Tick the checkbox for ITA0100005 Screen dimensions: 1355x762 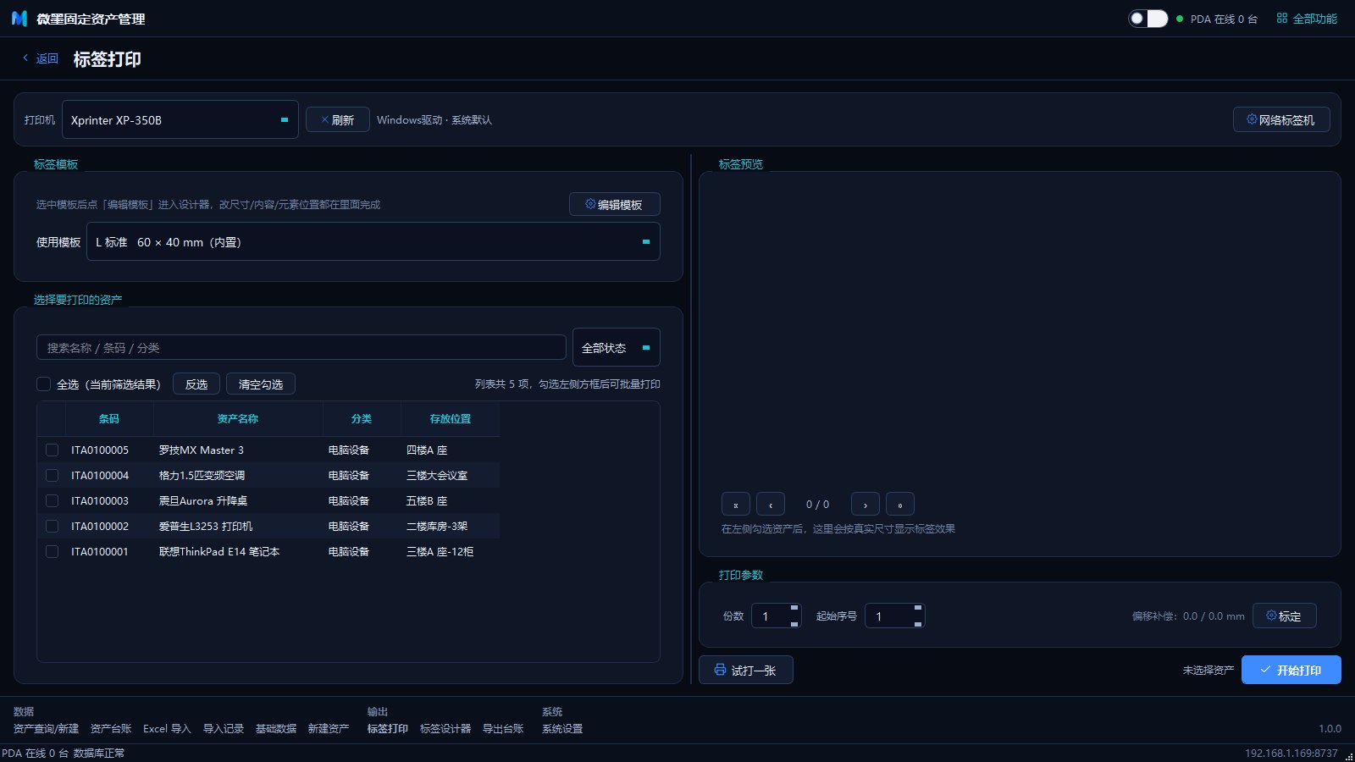pyautogui.click(x=52, y=450)
